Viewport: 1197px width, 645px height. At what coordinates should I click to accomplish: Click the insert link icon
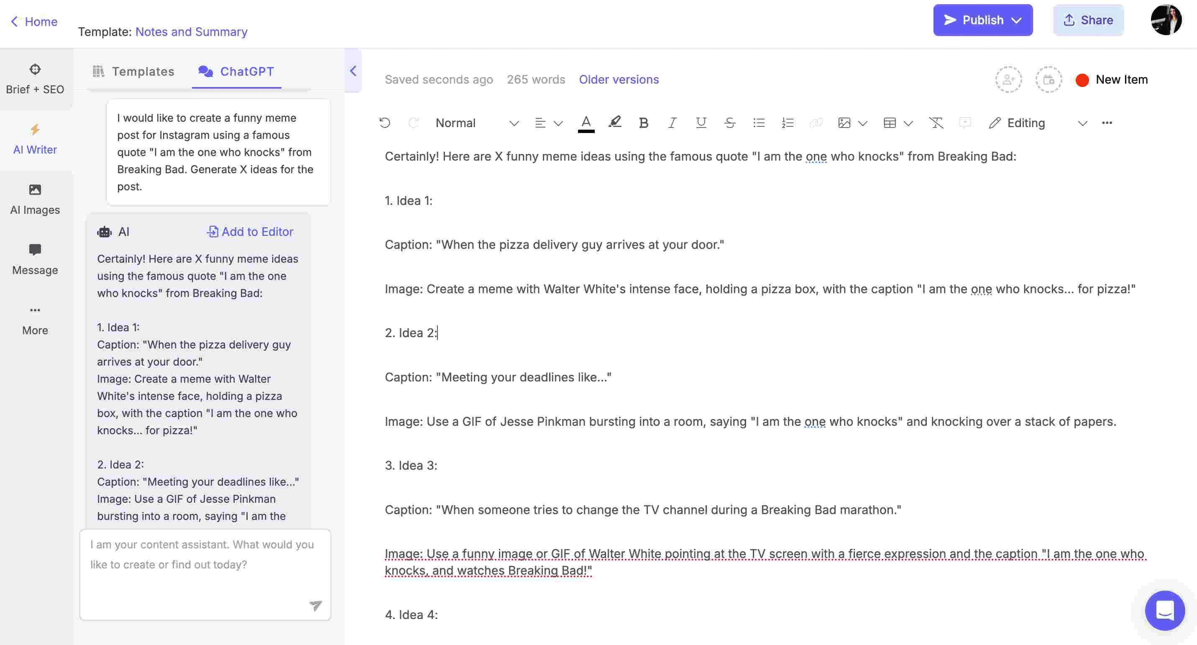(x=816, y=123)
